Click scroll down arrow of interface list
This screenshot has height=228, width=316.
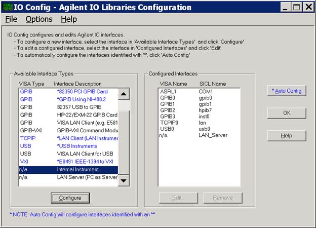click(x=124, y=180)
